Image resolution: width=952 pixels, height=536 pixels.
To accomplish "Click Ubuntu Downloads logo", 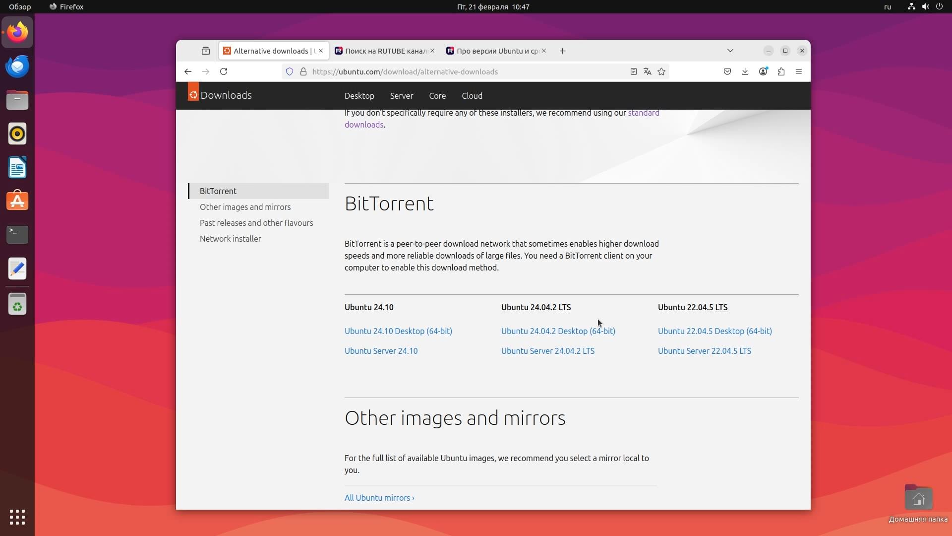I will pos(220,95).
